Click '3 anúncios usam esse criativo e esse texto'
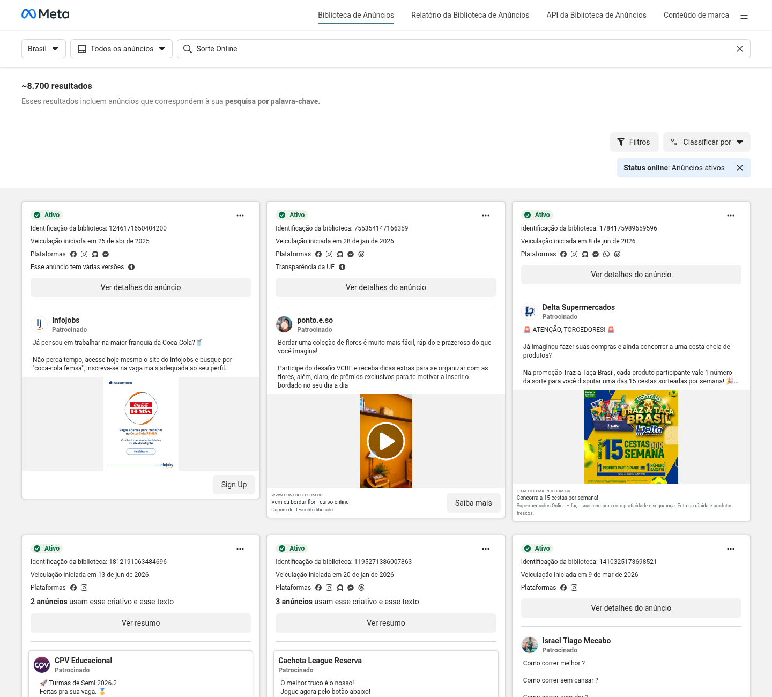 click(347, 602)
